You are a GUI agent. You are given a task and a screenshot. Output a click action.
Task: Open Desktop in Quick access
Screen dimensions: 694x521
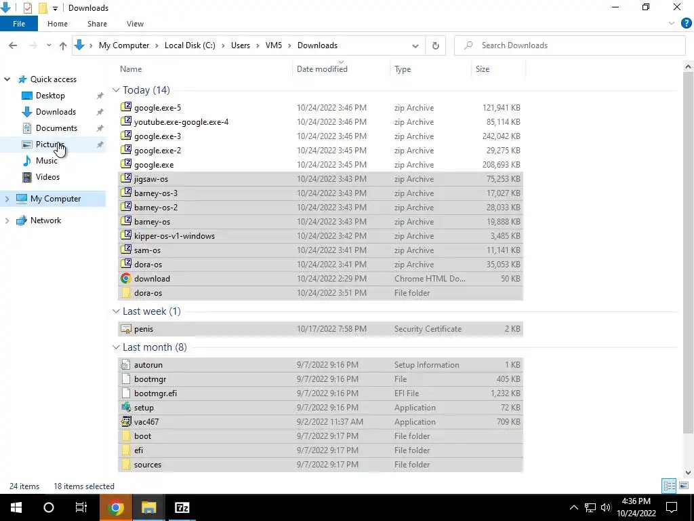click(x=50, y=96)
